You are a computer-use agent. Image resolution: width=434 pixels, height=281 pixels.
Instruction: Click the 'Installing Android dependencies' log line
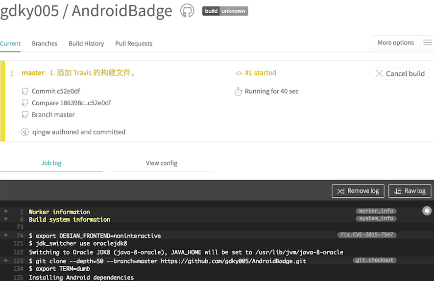(81, 278)
